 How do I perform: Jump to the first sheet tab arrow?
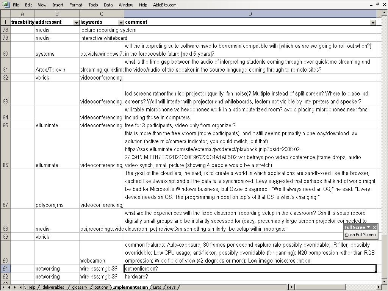tap(4, 287)
